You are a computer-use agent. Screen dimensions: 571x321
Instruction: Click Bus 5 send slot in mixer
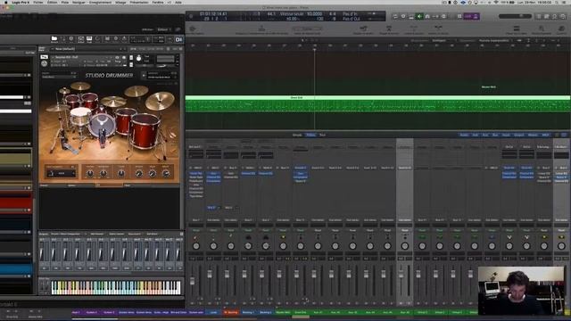point(212,208)
